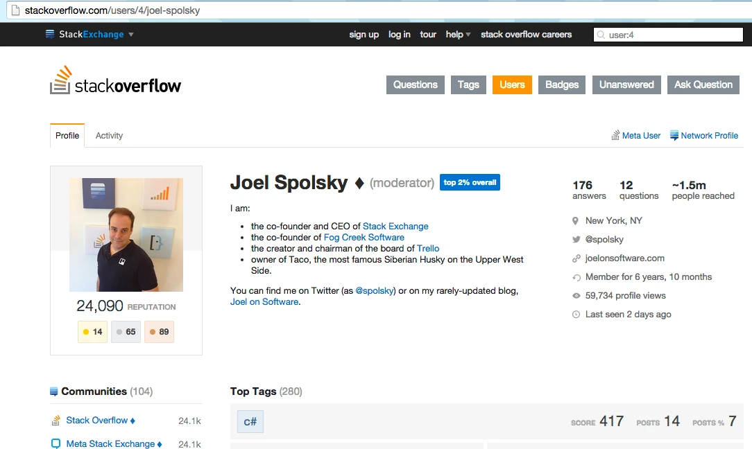Select the Profile tab
This screenshot has height=449, width=752.
click(x=67, y=136)
